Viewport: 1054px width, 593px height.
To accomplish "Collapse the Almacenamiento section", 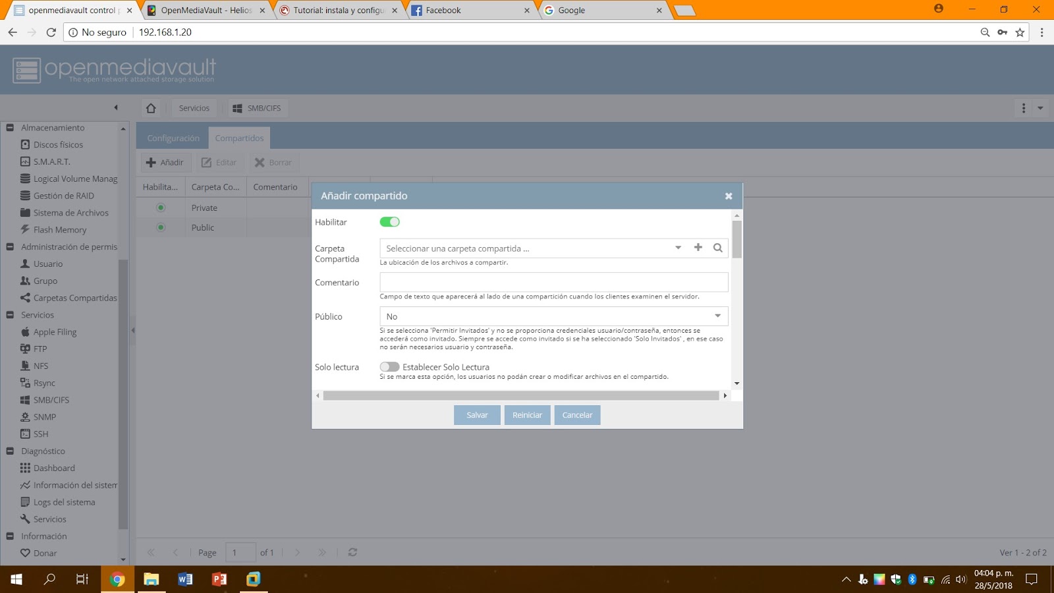I will [x=10, y=128].
